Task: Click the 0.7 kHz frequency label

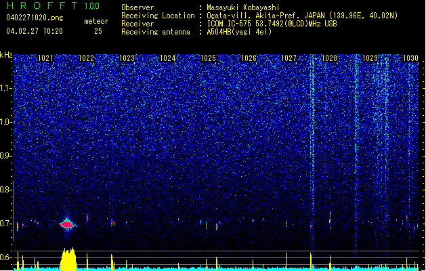Action: (6, 224)
